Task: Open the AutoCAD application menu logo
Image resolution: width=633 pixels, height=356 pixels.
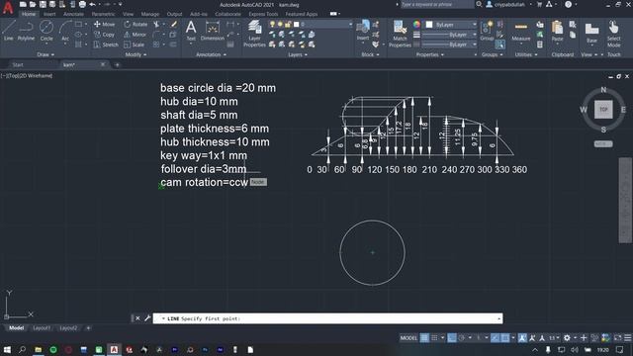Action: point(8,7)
